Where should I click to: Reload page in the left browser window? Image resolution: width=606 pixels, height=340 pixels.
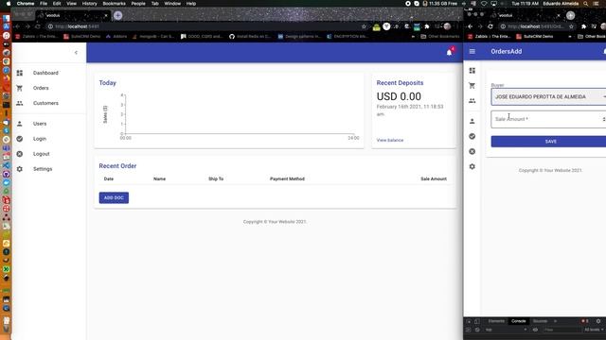[38, 26]
